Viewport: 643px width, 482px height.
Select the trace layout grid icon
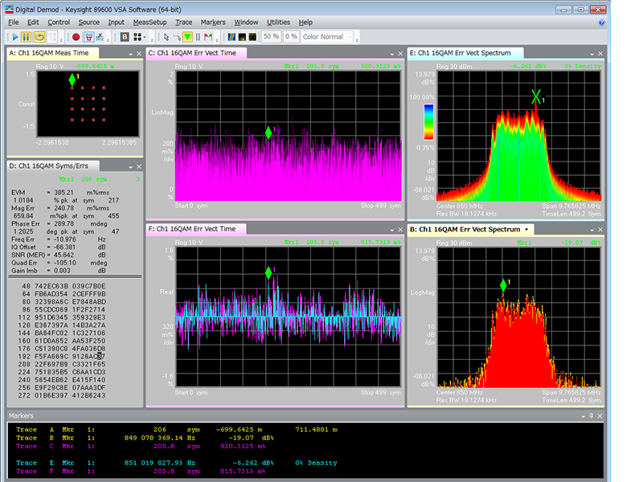coord(137,38)
